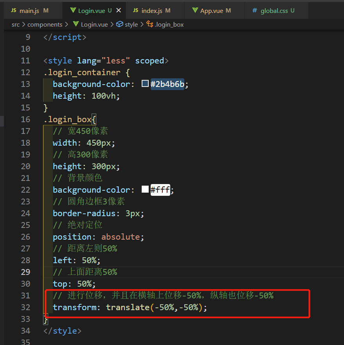This screenshot has height=345, width=344.
Task: Click the comment '// 上面距离50%'
Action: click(x=85, y=272)
